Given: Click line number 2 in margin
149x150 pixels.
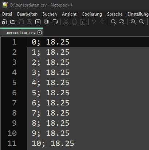Looking at the screenshot, I should tap(14, 52).
